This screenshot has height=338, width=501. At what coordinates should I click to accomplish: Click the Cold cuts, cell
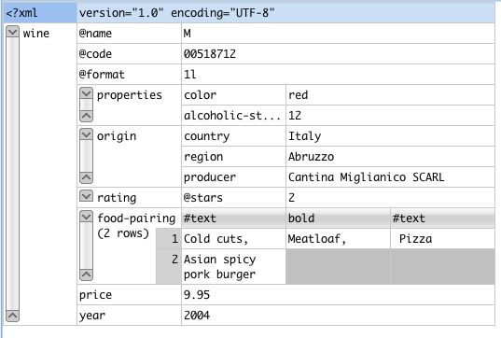233,238
